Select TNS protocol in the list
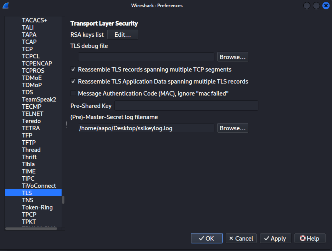 click(28, 200)
